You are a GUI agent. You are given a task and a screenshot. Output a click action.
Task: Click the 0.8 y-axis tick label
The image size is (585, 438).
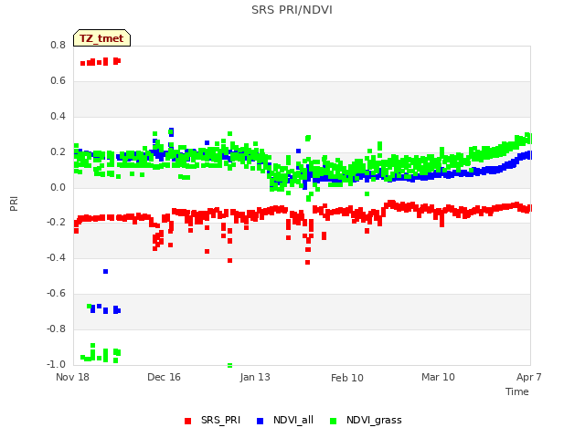point(58,45)
